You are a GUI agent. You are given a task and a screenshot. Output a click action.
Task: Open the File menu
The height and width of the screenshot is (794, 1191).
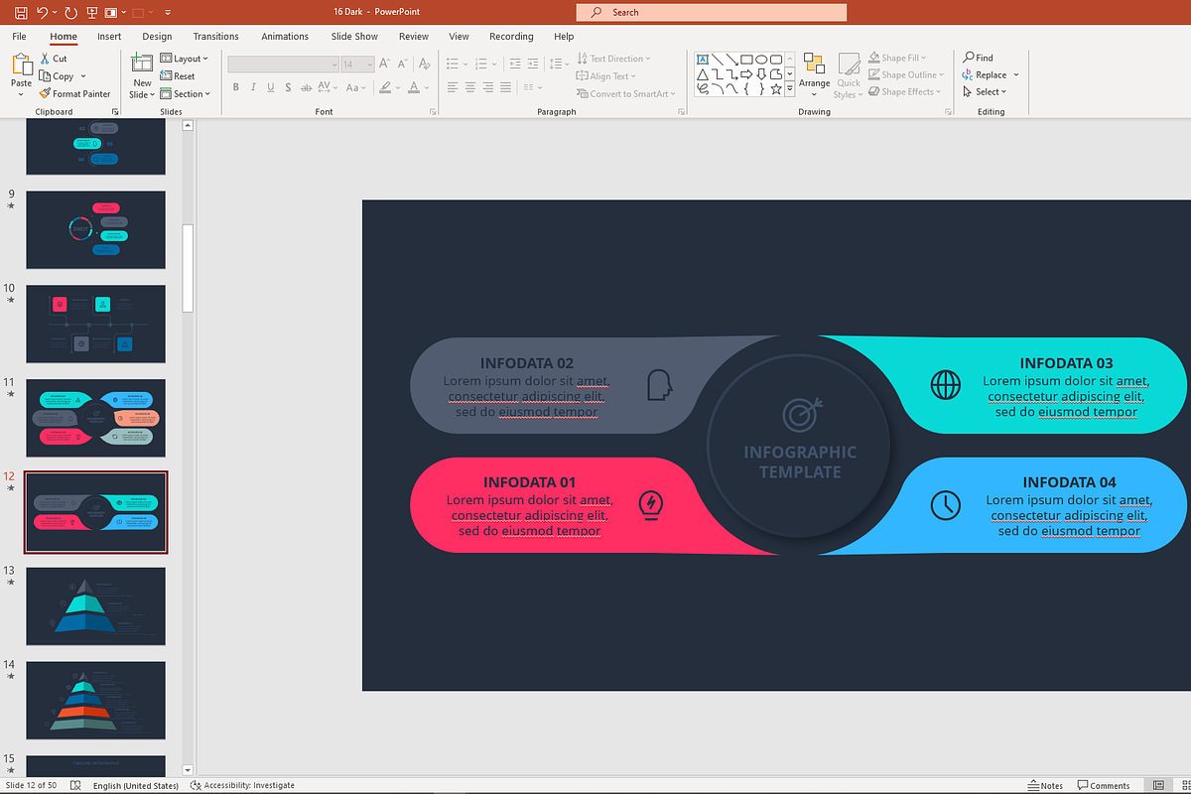20,37
